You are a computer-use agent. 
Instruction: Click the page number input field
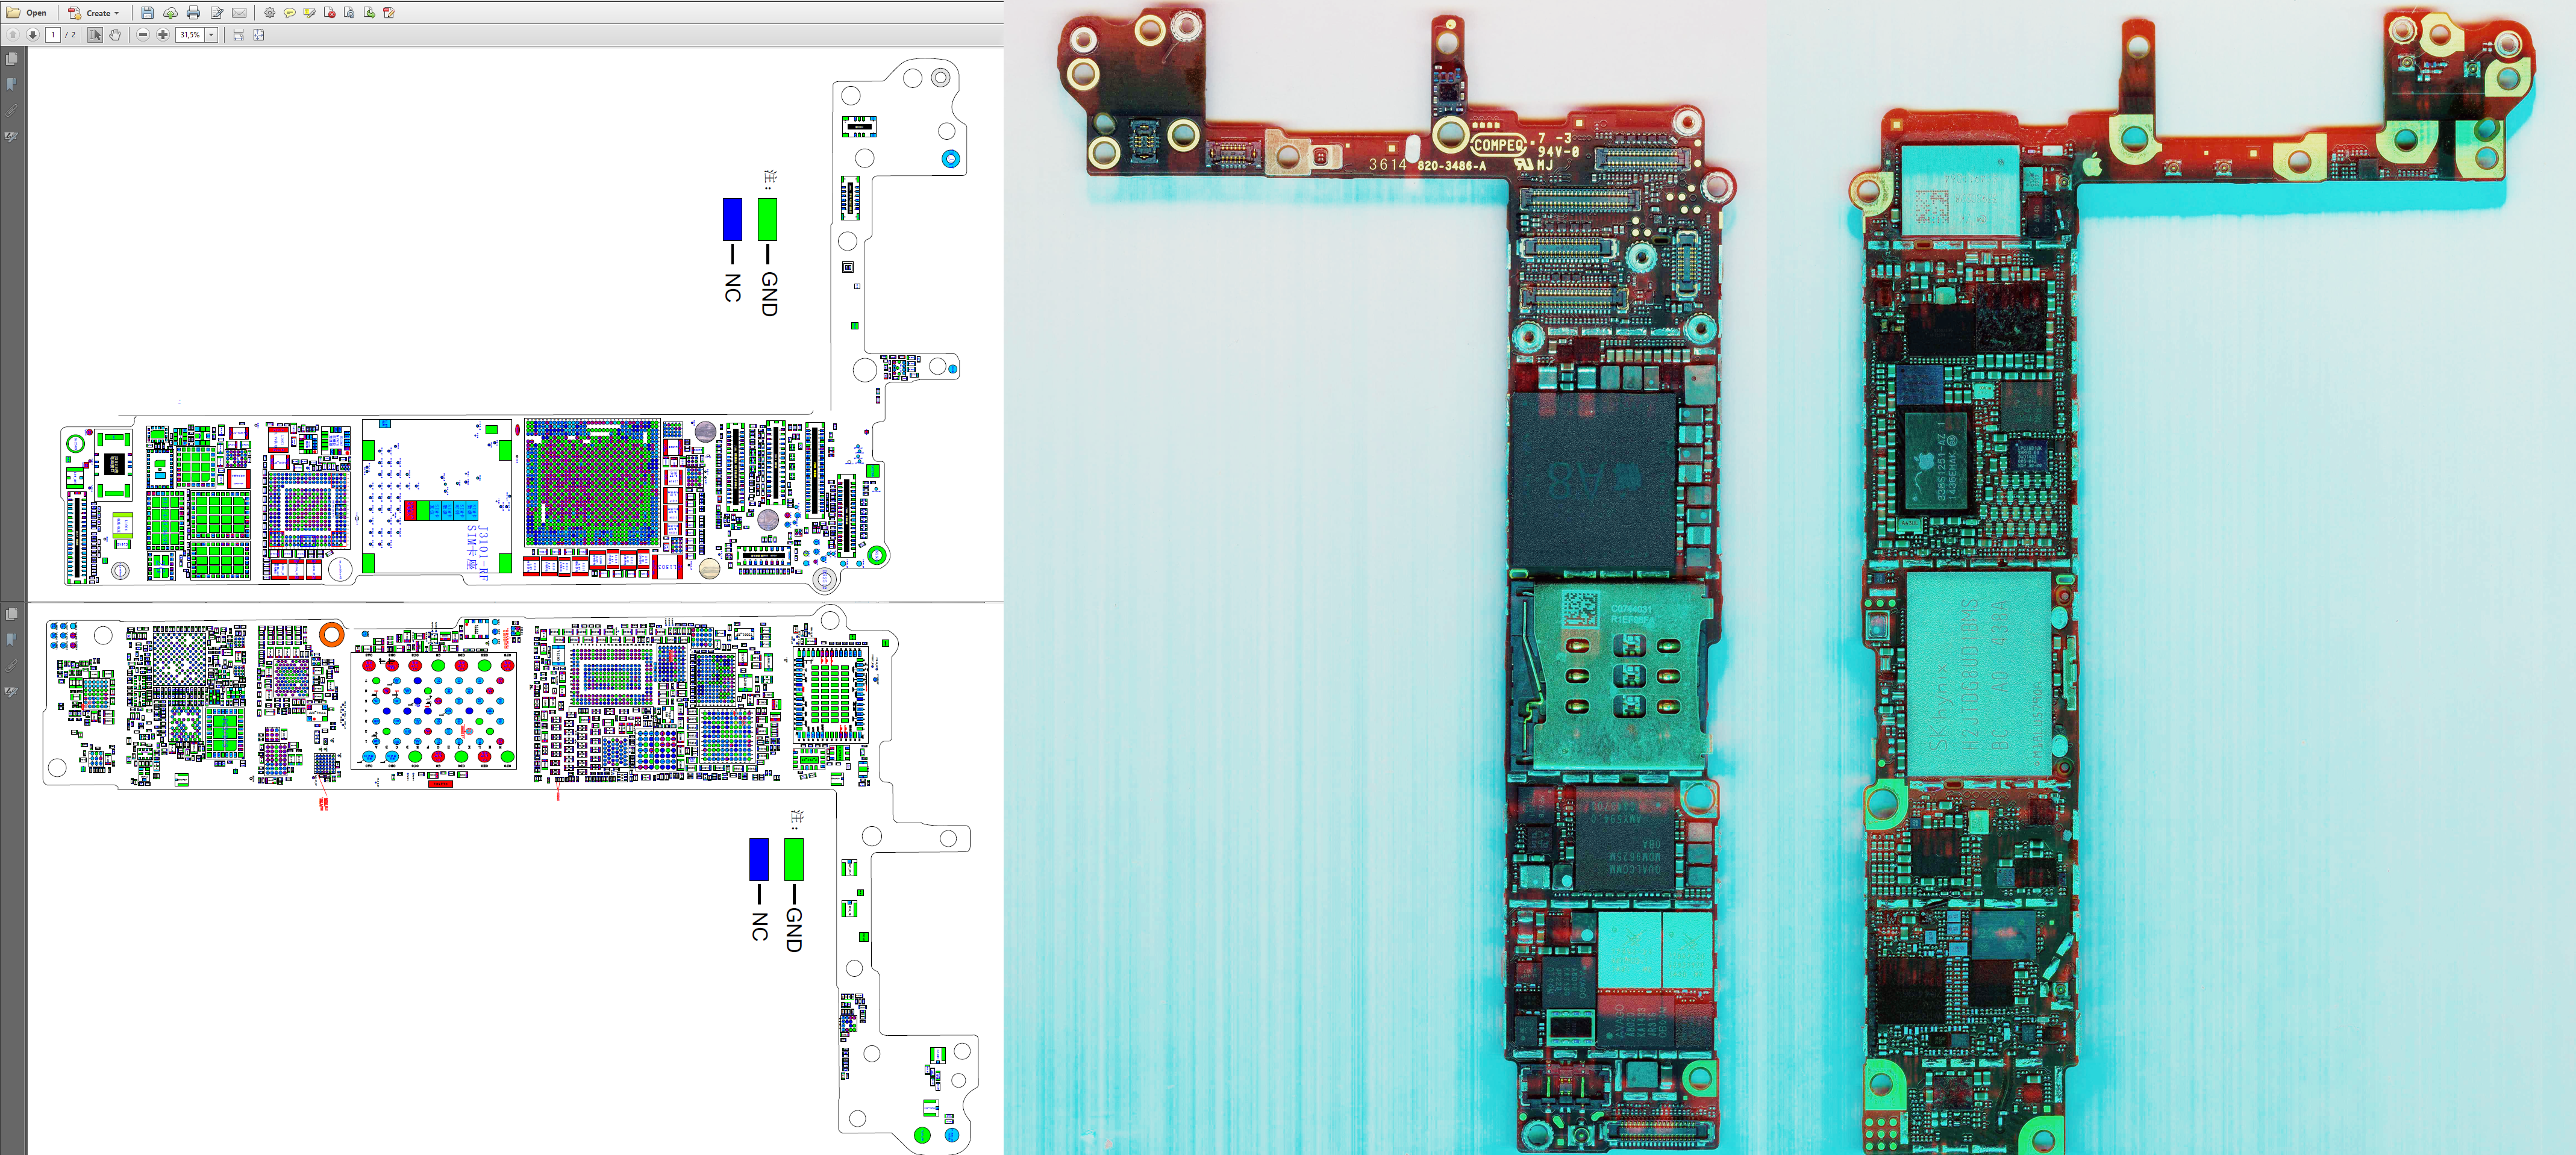(53, 35)
